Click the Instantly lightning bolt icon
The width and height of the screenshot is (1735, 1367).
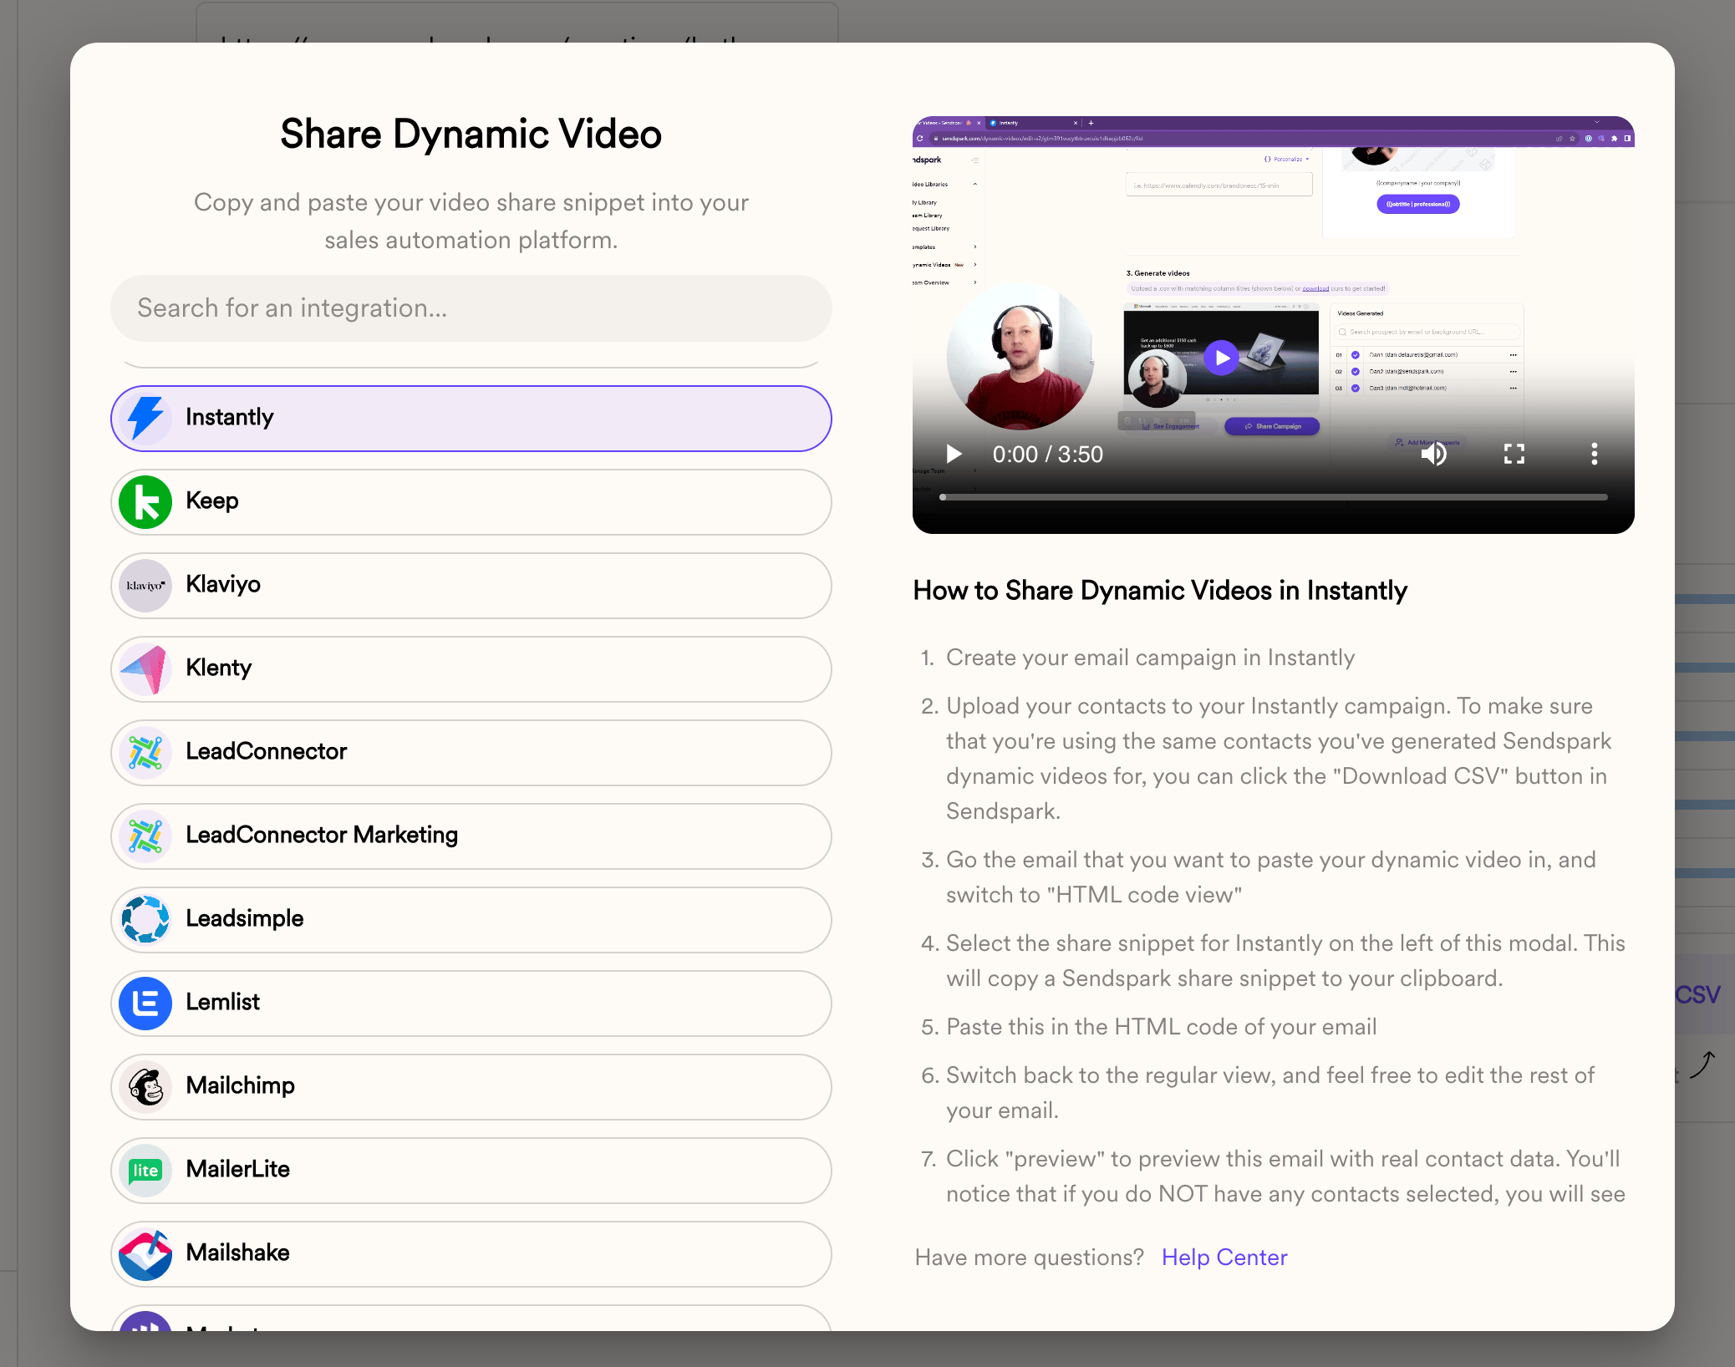pos(145,418)
